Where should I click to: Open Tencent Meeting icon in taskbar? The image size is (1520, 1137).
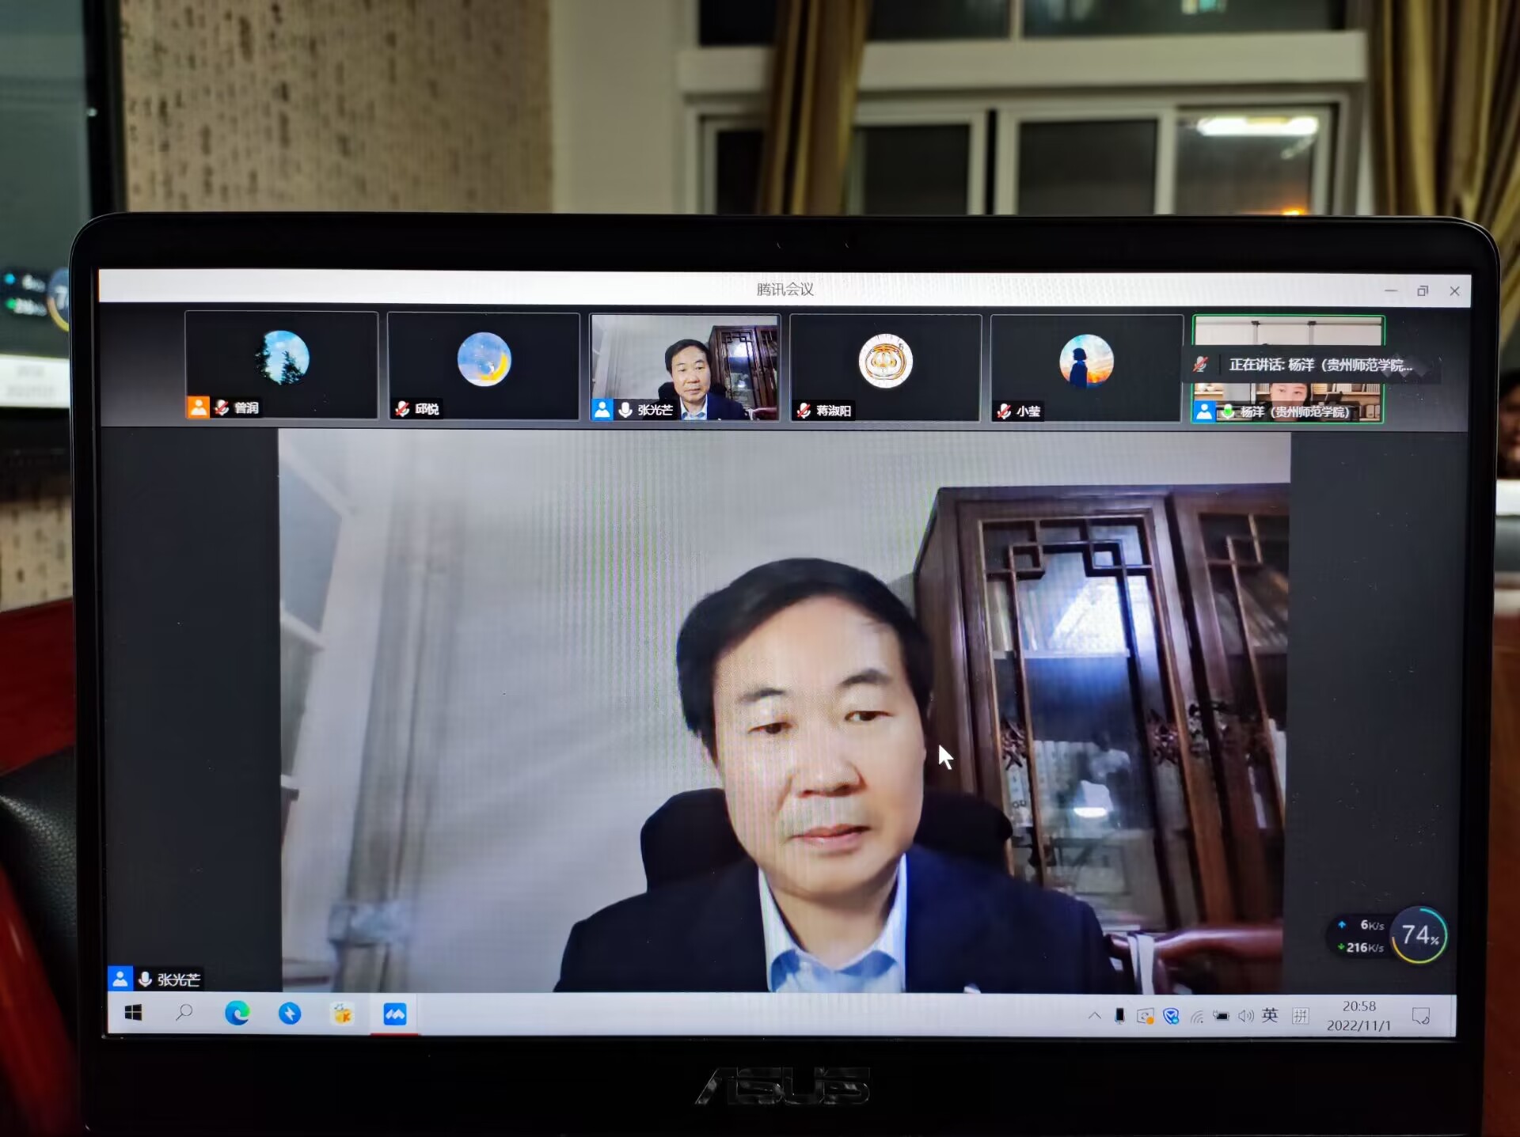click(x=394, y=1014)
